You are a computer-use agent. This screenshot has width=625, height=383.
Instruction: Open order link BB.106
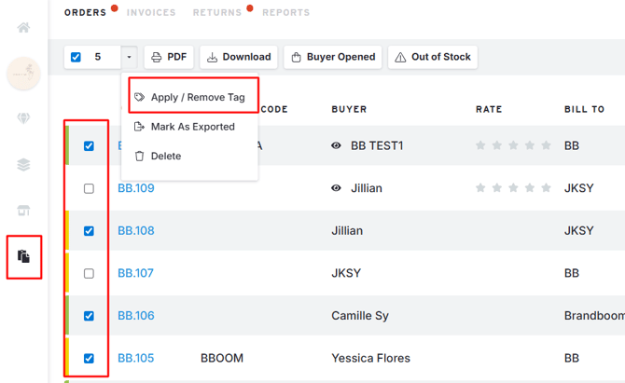(136, 316)
